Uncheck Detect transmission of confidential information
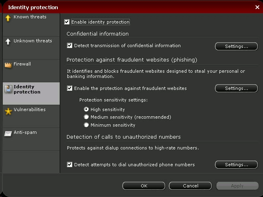This screenshot has height=197, width=263. 69,46
